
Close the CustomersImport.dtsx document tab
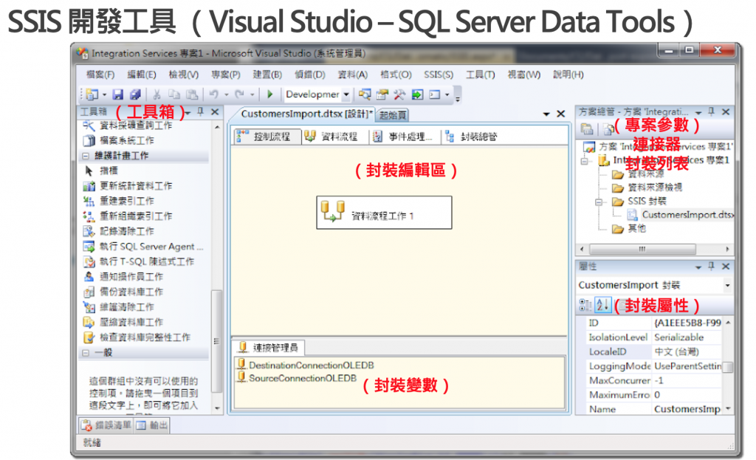[x=561, y=114]
